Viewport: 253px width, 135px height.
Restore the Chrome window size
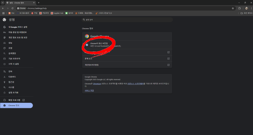point(245,3)
